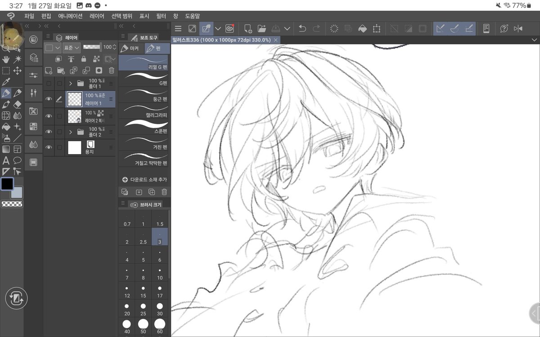This screenshot has height=337, width=540.
Task: Toggle Lock transparent pixels checker icon
Action: coord(96,59)
